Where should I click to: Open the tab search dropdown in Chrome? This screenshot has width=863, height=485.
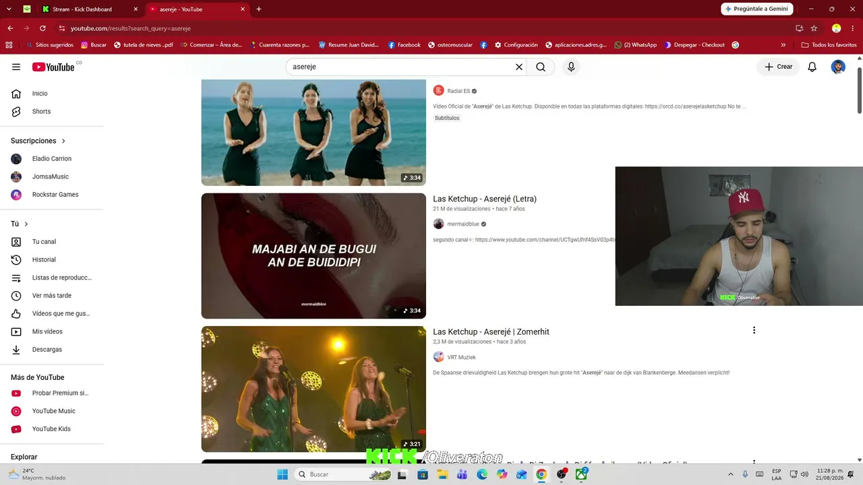tap(9, 9)
